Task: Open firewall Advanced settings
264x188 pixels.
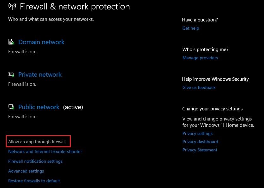Action: click(x=26, y=171)
